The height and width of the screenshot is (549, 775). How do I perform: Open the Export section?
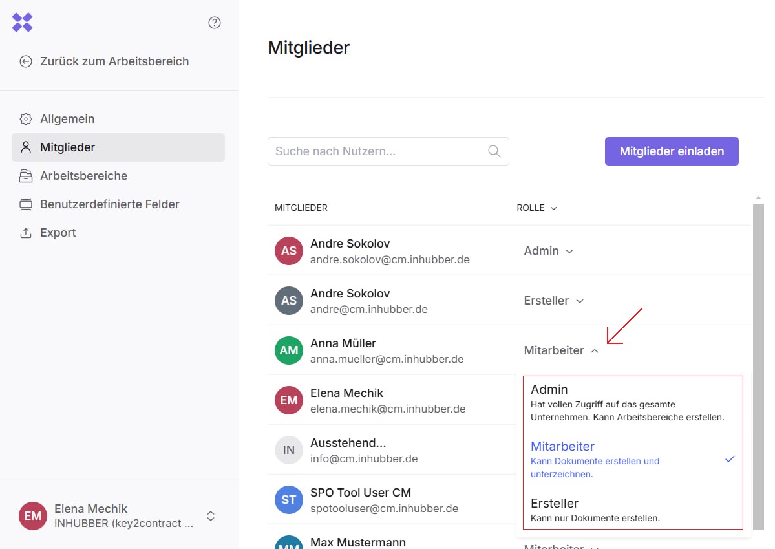pyautogui.click(x=58, y=233)
